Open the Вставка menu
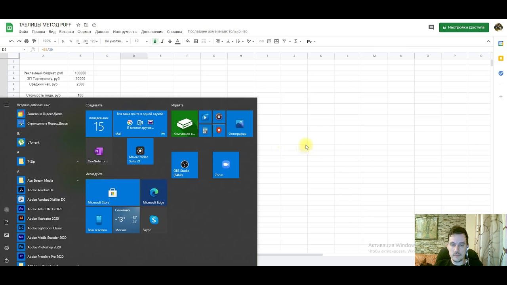The width and height of the screenshot is (507, 285). (x=67, y=32)
